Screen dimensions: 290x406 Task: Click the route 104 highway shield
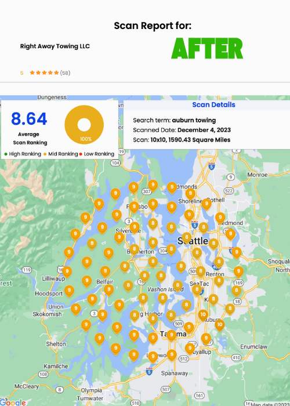click(115, 162)
